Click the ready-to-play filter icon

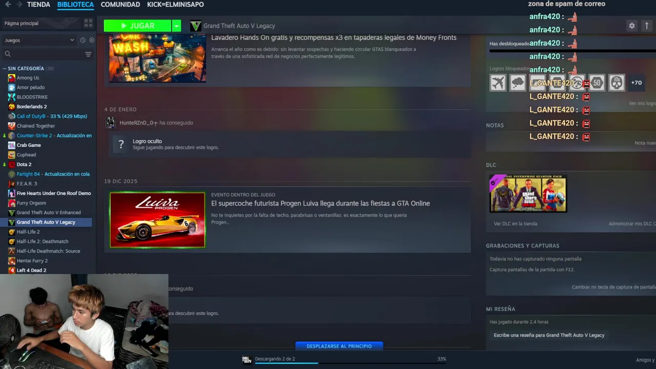92,40
